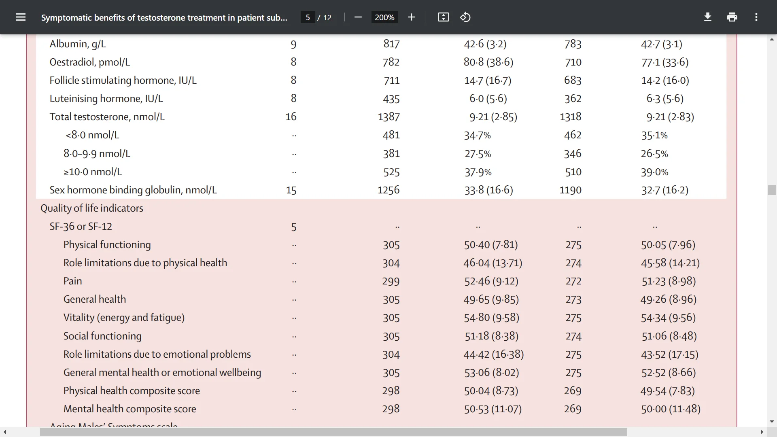The image size is (777, 437).
Task: Select the '≥10·0 nmol/L' row label
Action: (93, 172)
